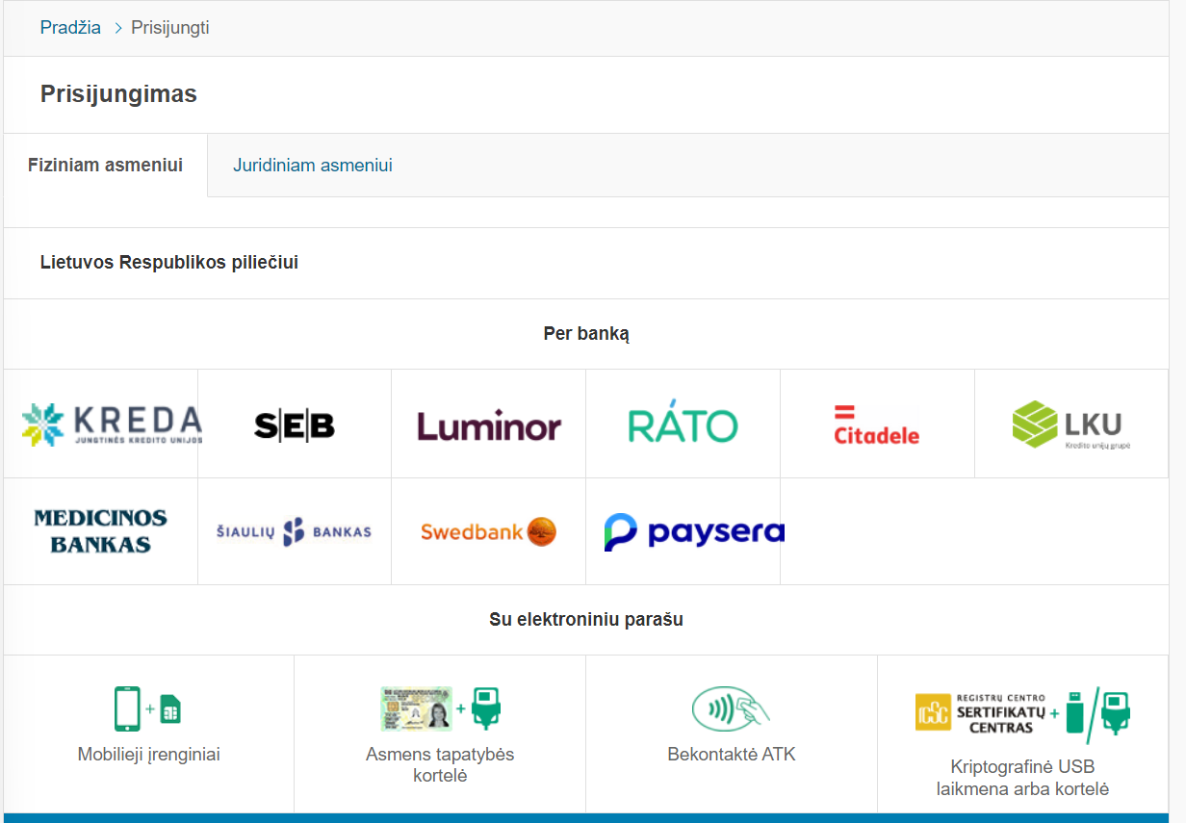This screenshot has height=823, width=1186.
Task: Open the LKU credit union login
Action: [x=1071, y=424]
